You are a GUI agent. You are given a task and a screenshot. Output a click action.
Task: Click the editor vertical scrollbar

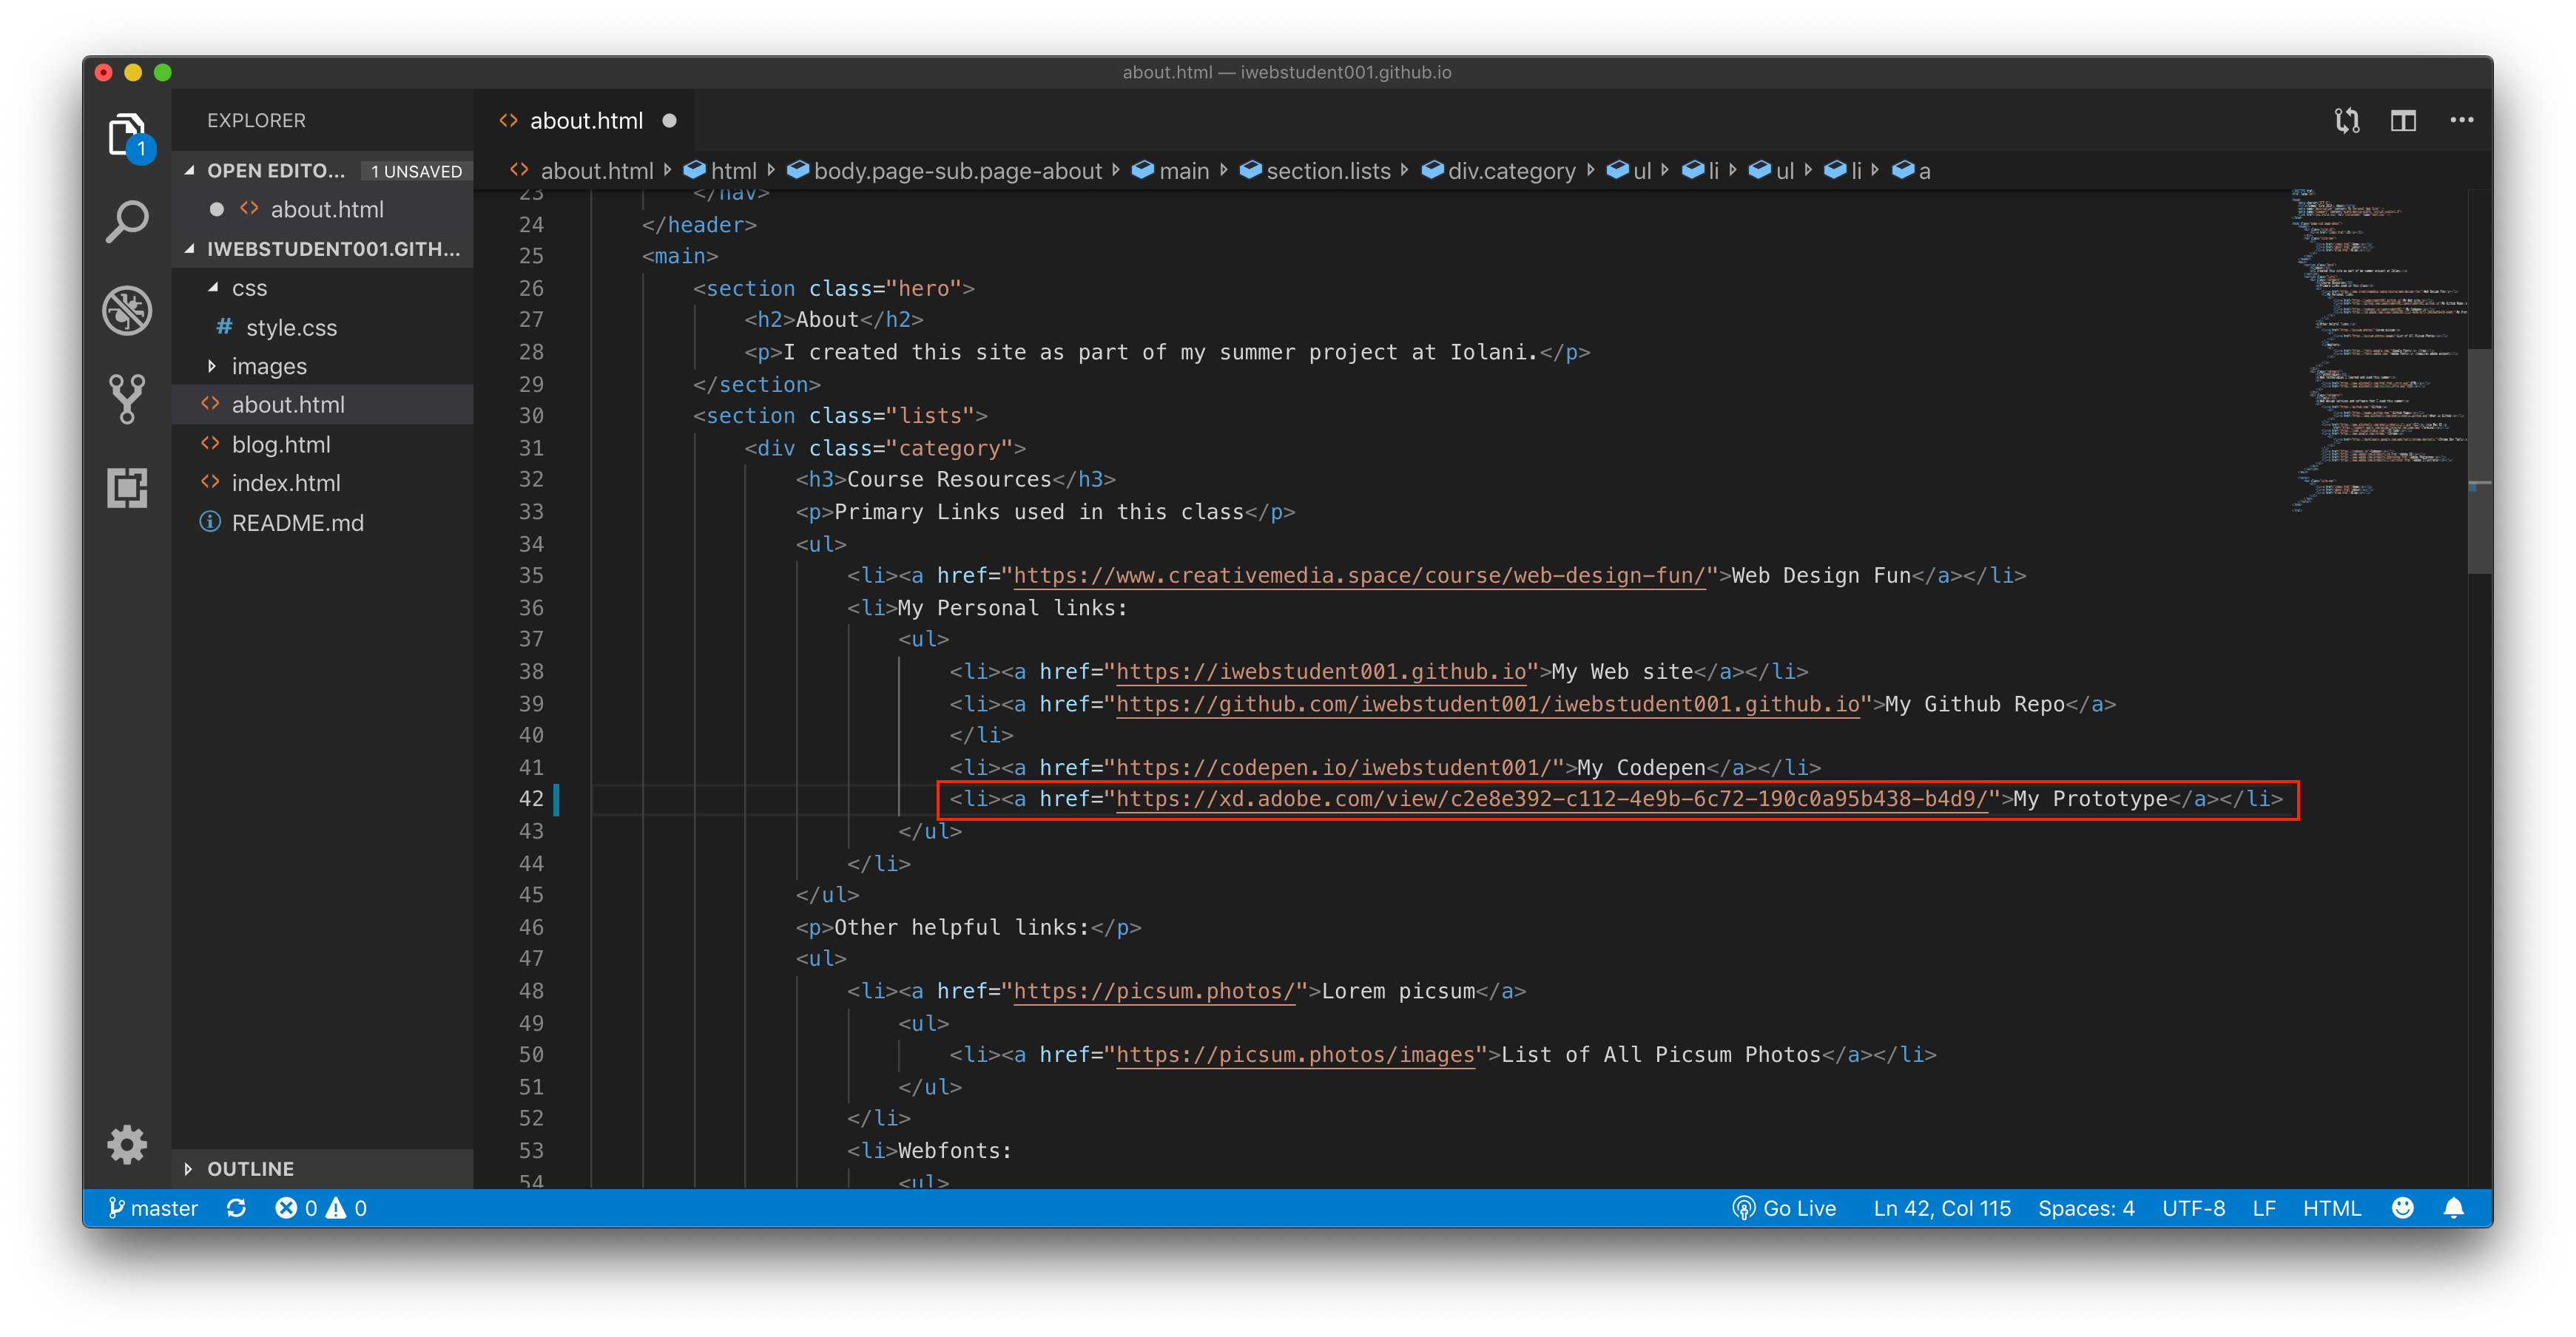pyautogui.click(x=2479, y=460)
